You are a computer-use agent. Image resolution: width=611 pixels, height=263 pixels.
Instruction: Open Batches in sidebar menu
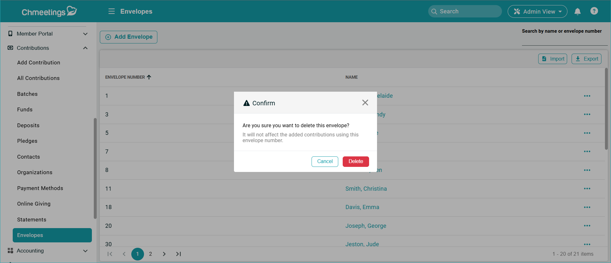[x=27, y=94]
